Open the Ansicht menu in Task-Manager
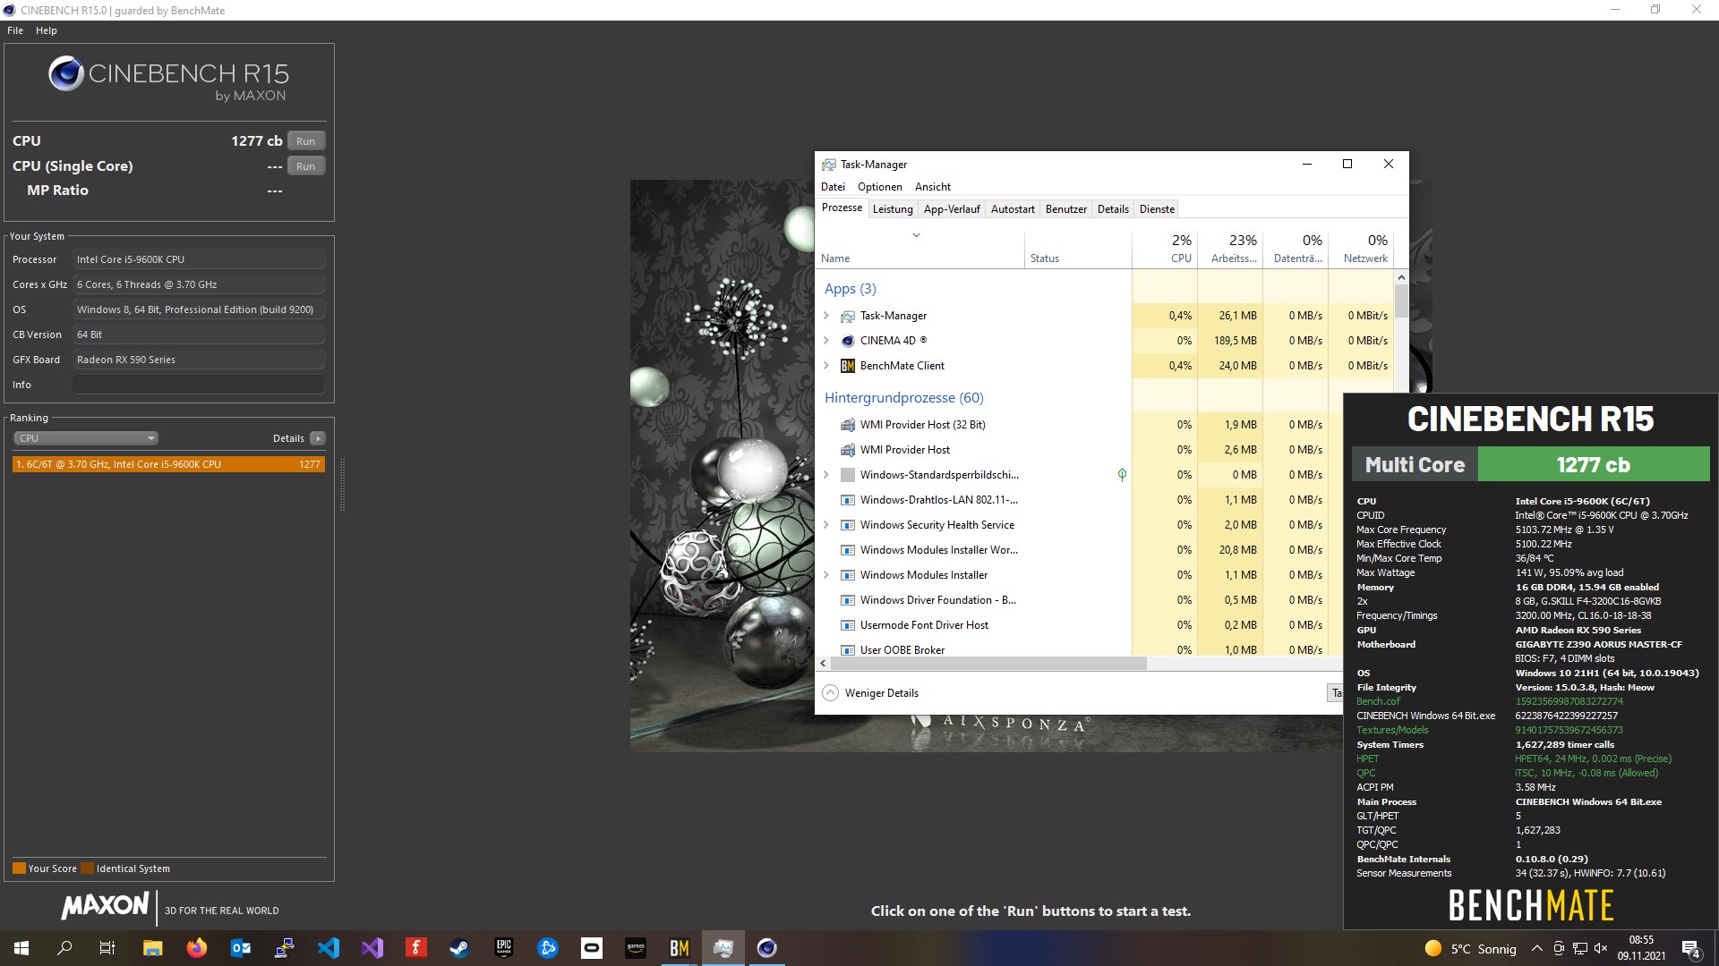 click(x=933, y=187)
